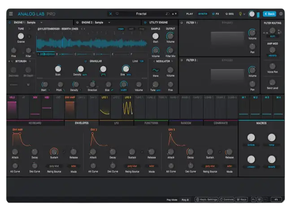Screen dimensions: 296x214
Task: Click the lightbulb tips icon
Action: click(x=240, y=14)
